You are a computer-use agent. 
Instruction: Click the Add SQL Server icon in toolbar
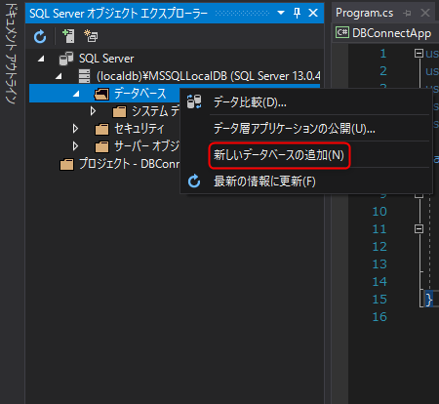[68, 36]
